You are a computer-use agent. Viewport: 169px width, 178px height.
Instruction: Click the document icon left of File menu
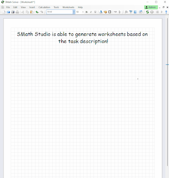click(3, 7)
